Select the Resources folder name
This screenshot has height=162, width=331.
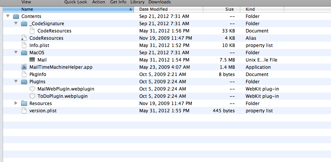tap(41, 104)
